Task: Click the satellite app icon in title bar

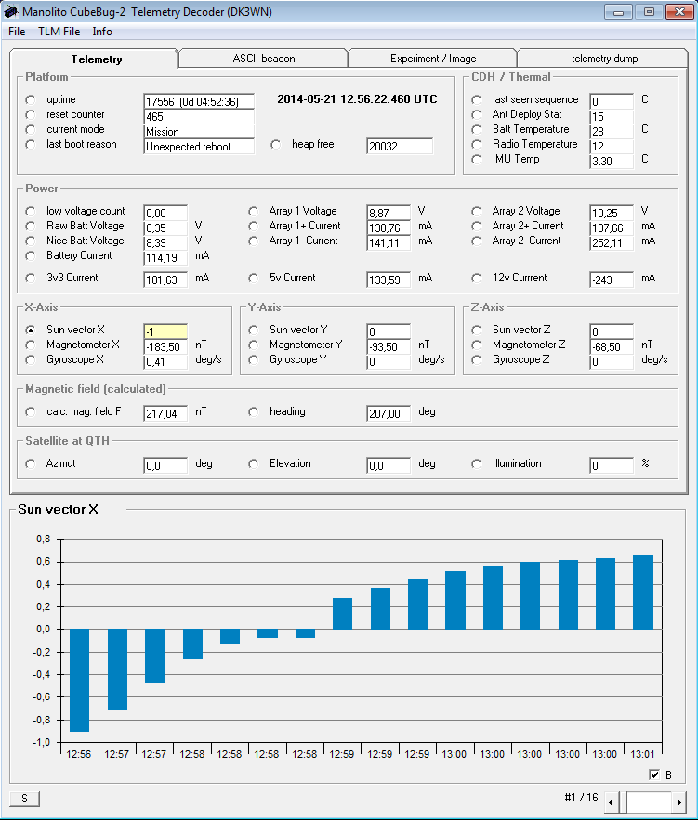Action: (x=10, y=11)
